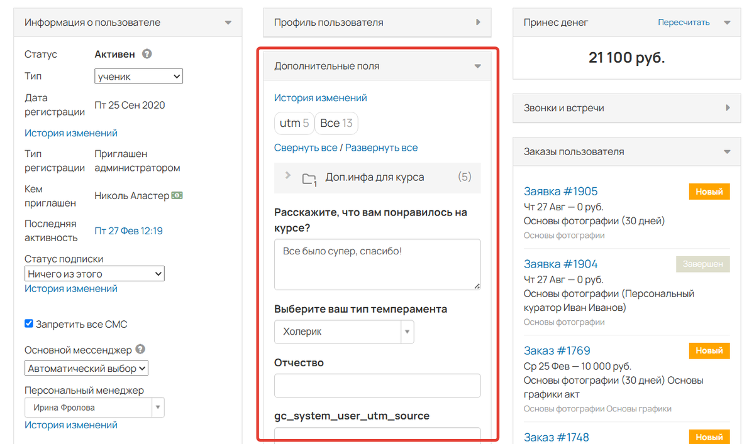Image resolution: width=754 pixels, height=444 pixels.
Task: Open the help icon beside Основной мессенджер
Action: (x=140, y=349)
